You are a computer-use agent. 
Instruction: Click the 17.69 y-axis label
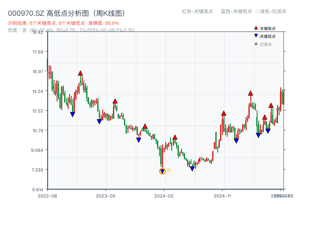point(38,52)
